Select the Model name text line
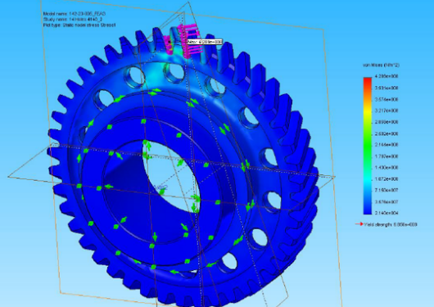The image size is (434, 307). (x=75, y=14)
